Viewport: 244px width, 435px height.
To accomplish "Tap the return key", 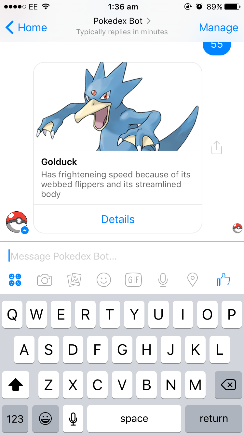I will (214, 419).
